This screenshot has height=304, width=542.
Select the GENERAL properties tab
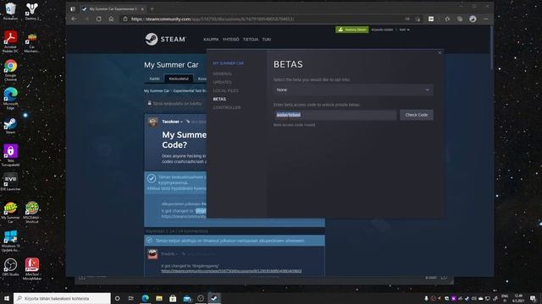point(222,73)
